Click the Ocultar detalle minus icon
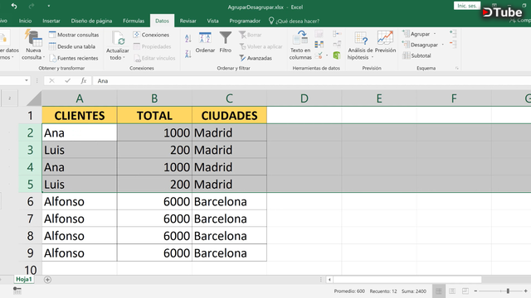Screen dimensions: 531x298 [453, 44]
